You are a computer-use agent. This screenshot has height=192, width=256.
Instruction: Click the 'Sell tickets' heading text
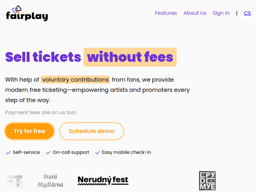pos(43,57)
